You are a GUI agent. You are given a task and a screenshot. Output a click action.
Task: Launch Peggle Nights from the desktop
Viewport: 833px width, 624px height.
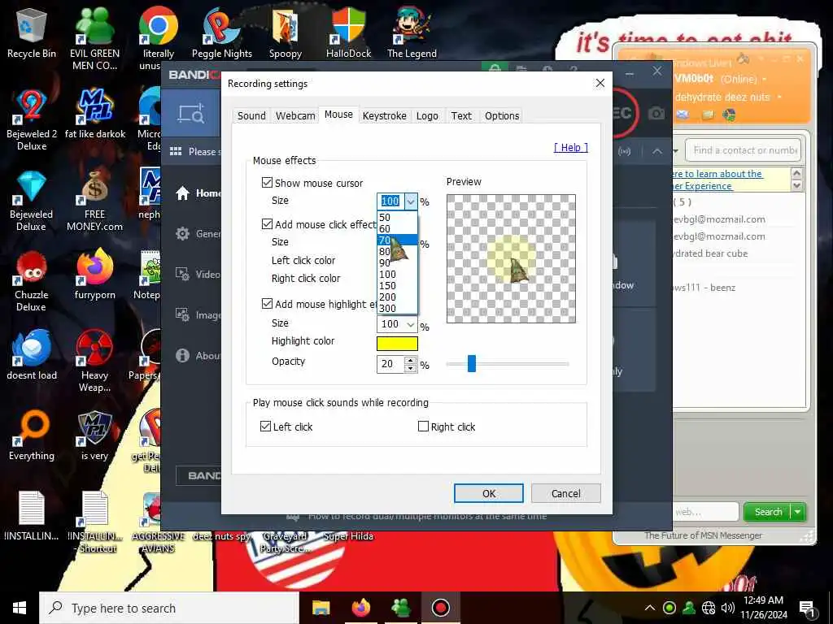pyautogui.click(x=221, y=32)
